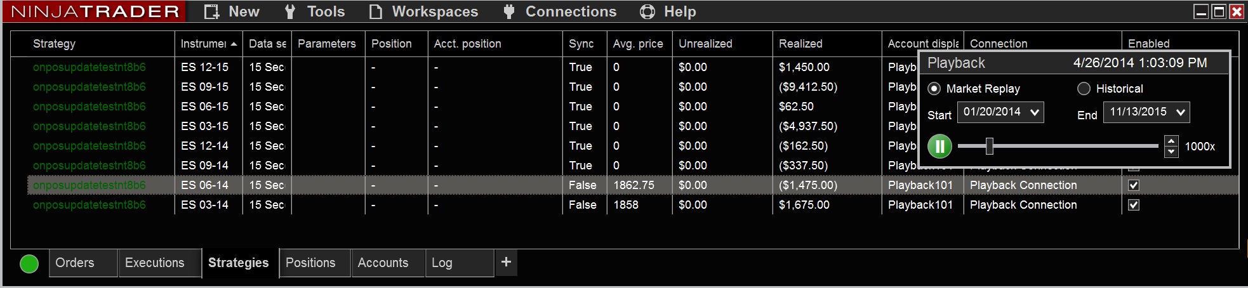Screen dimensions: 1248x288
Task: Click the playback speed slider handle
Action: [989, 147]
